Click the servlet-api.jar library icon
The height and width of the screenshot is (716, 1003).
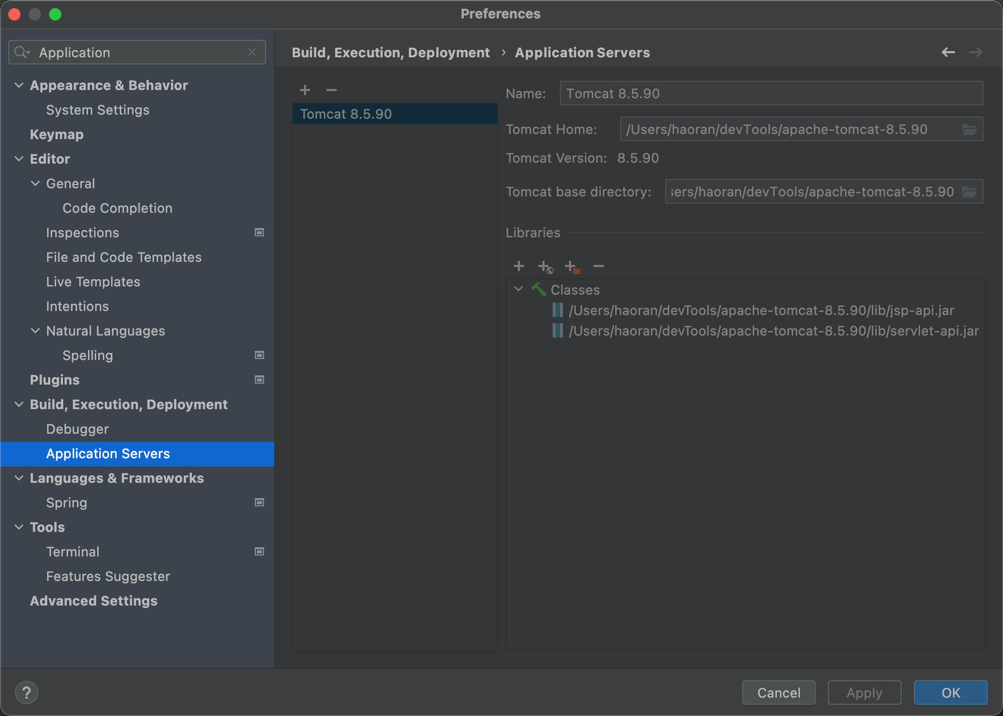tap(558, 330)
